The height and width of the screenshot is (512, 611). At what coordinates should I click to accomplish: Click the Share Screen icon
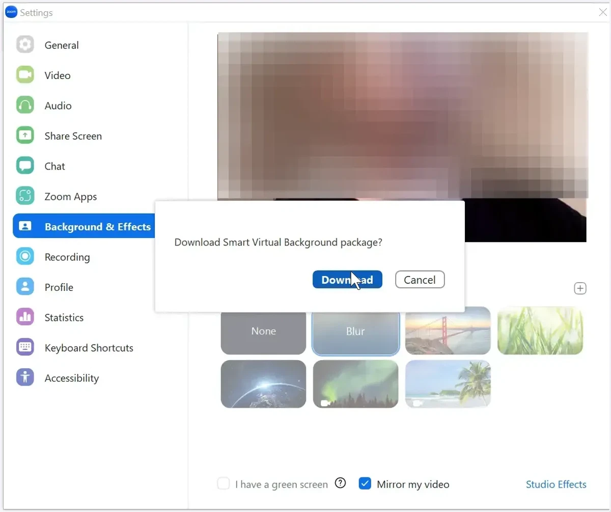pyautogui.click(x=25, y=136)
